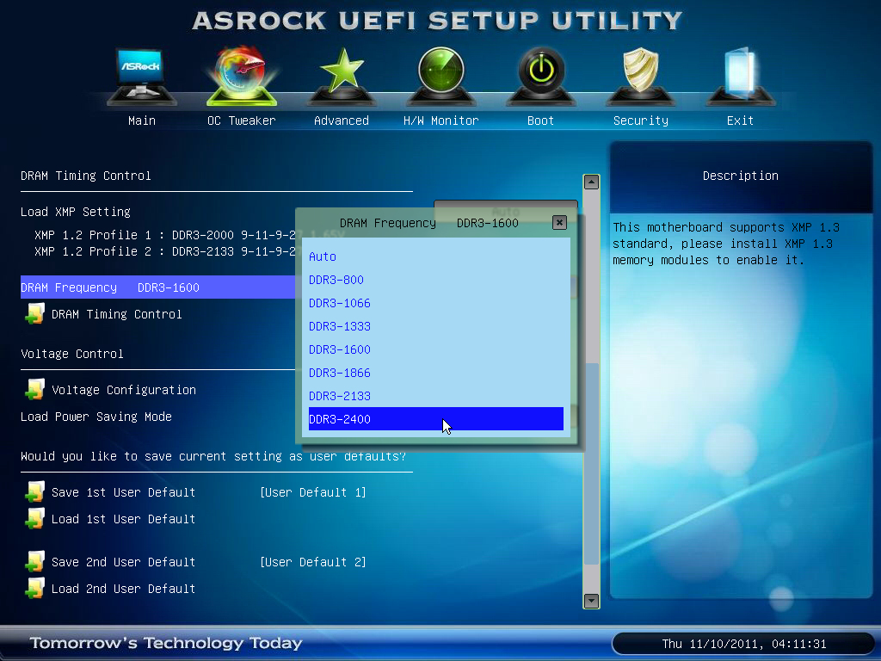Choose DDR3-1333 frequency option
The width and height of the screenshot is (881, 661).
[436, 326]
